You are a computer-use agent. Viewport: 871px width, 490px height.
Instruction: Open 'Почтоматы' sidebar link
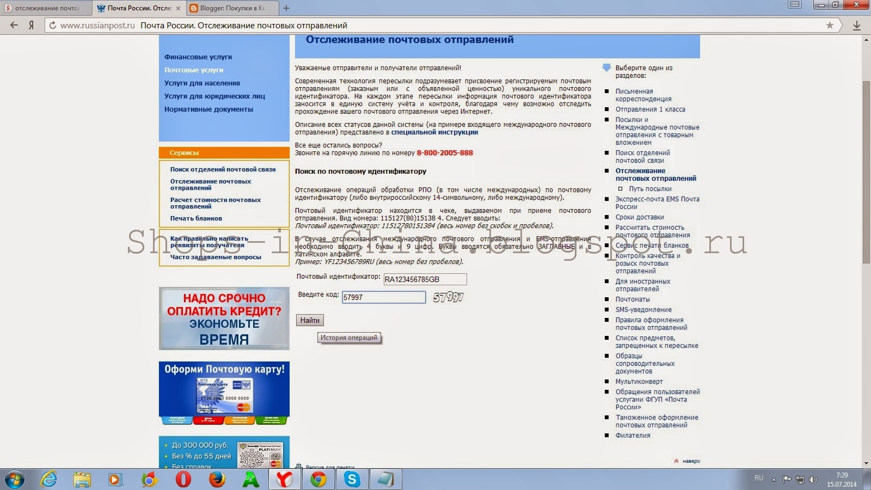click(x=633, y=299)
